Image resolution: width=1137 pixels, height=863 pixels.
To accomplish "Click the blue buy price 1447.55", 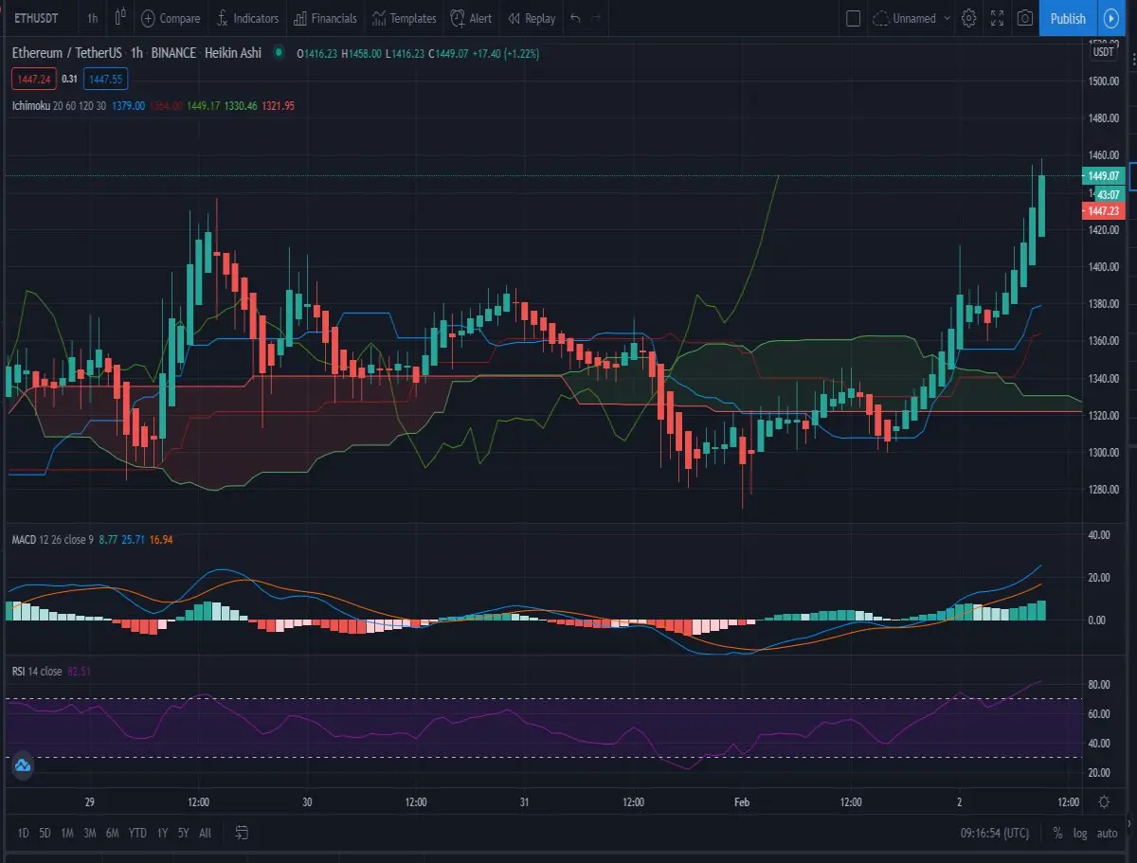I will point(105,79).
